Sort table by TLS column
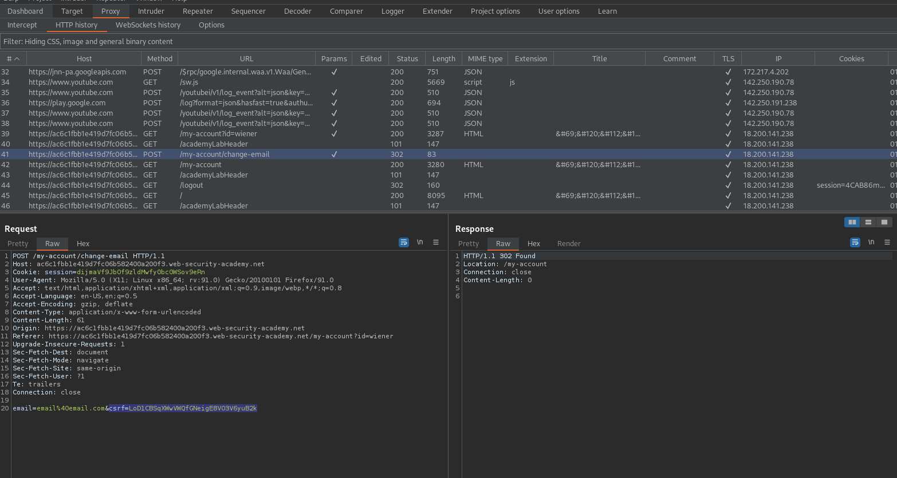Viewport: 897px width, 478px height. click(x=728, y=58)
